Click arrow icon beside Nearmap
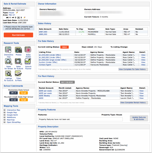This screenshot has height=153, width=152. tap(5, 120)
